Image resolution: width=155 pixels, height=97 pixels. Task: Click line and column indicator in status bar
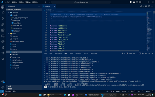[110, 91]
